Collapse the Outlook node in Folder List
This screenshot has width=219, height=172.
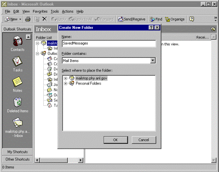click(37, 54)
